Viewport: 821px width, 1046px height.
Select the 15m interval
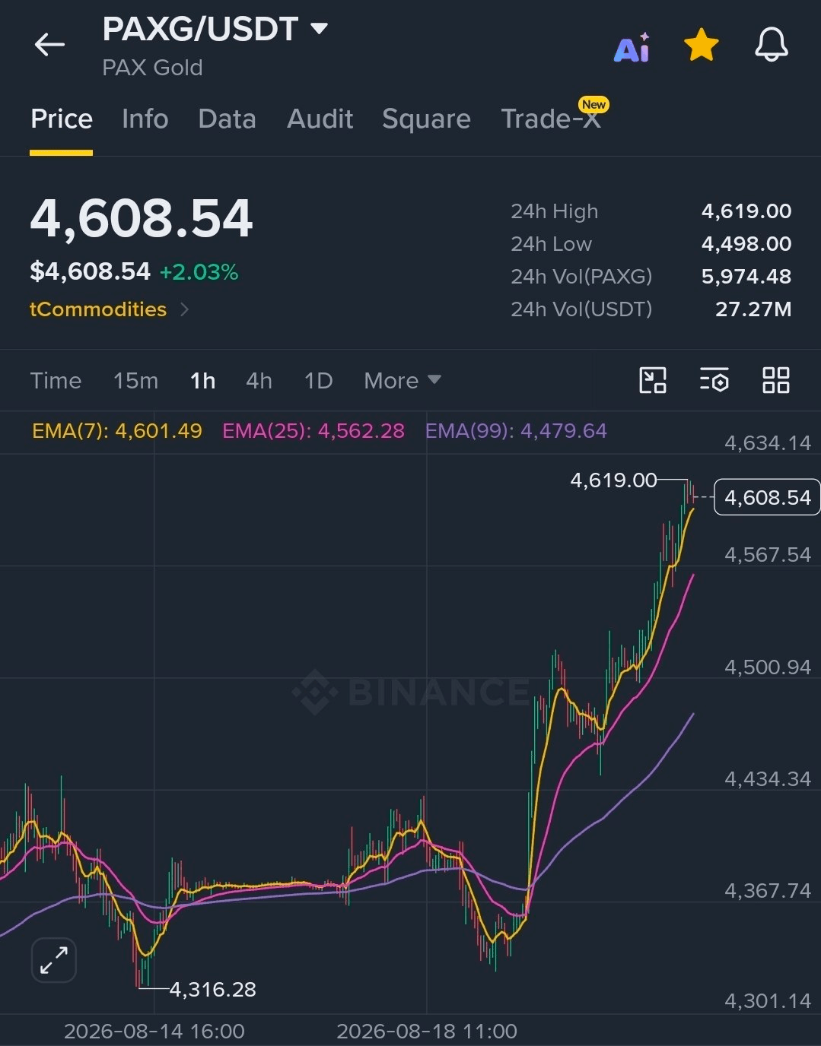[135, 380]
